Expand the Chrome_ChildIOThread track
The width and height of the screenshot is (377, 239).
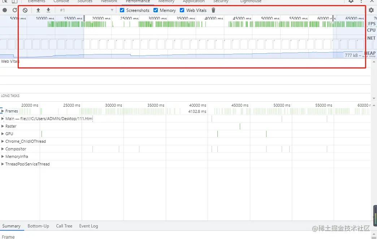(3, 141)
